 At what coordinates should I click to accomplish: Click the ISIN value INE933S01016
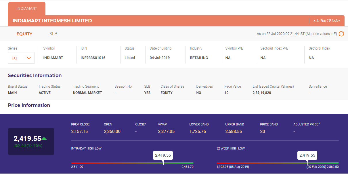point(93,58)
